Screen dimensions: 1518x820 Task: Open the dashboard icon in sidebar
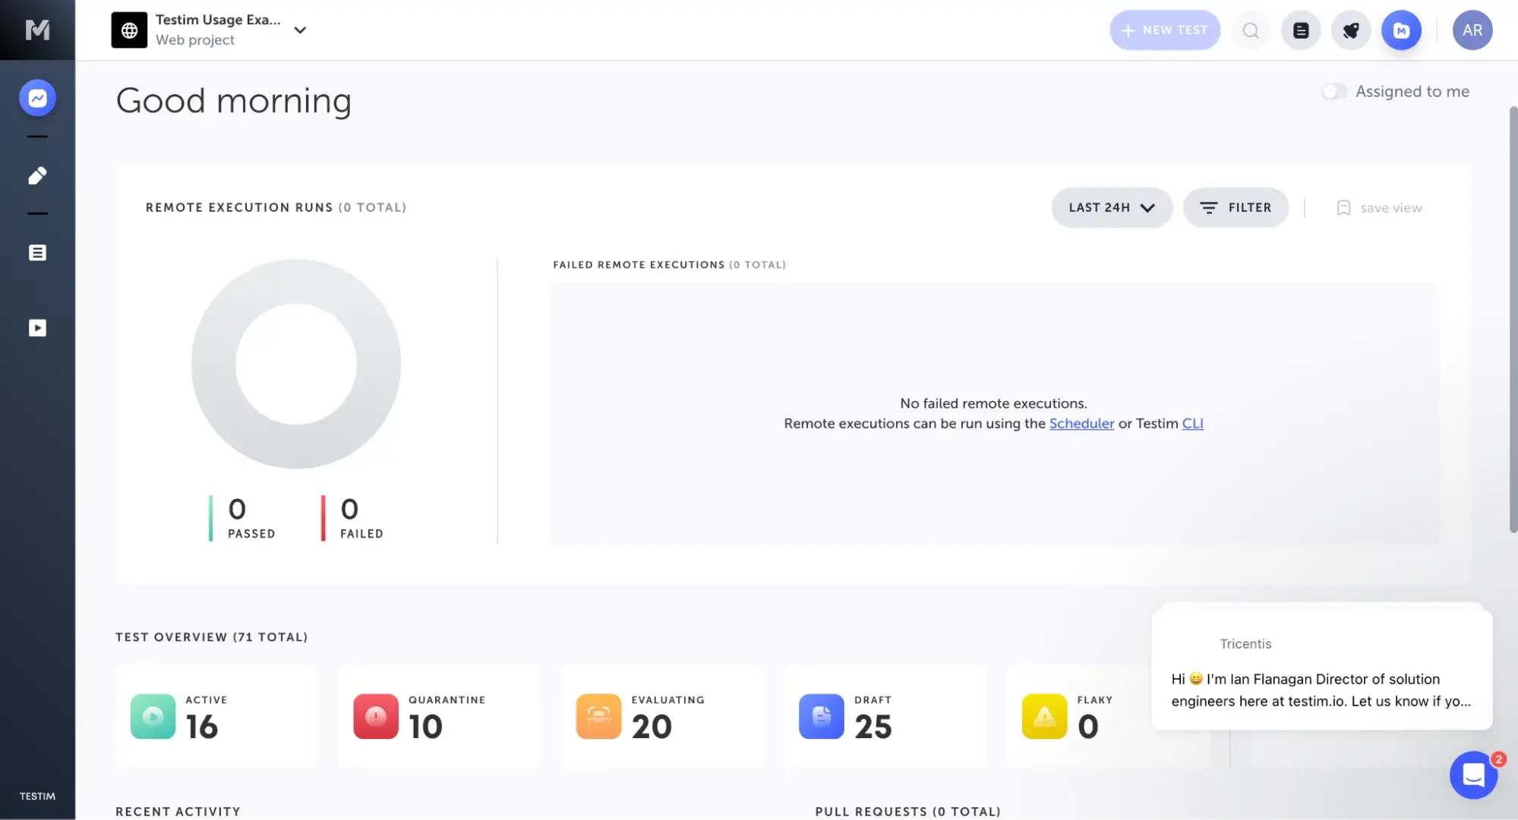[37, 98]
